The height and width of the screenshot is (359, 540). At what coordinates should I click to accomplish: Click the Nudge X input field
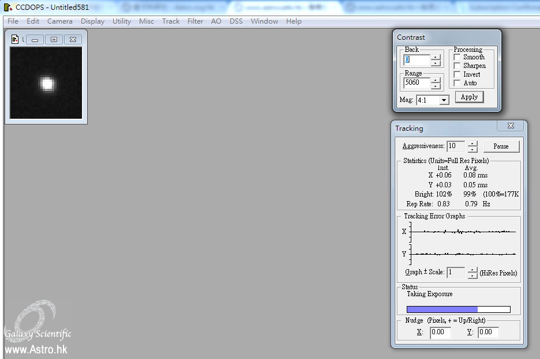[440, 332]
